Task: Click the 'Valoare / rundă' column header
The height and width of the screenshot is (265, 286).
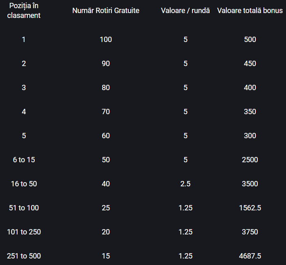Action: pyautogui.click(x=185, y=11)
